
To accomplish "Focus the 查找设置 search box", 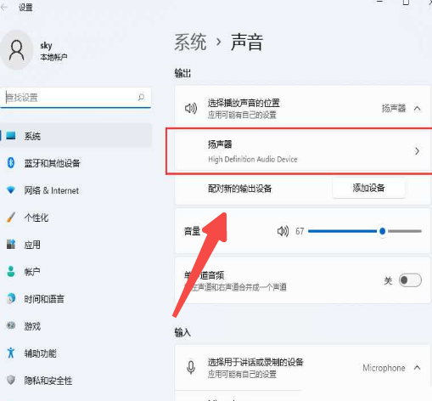I will click(76, 98).
